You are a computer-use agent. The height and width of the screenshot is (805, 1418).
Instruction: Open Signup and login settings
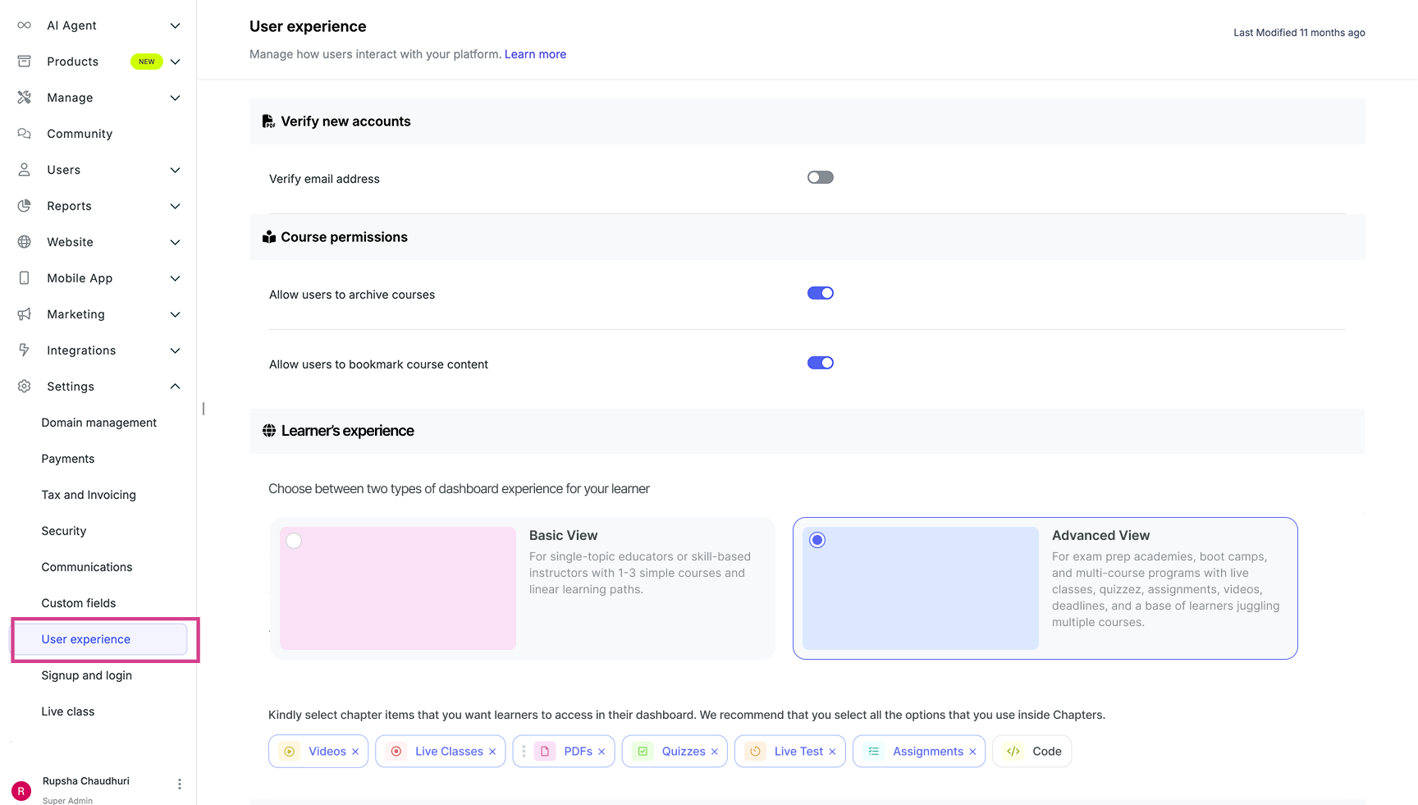click(87, 675)
